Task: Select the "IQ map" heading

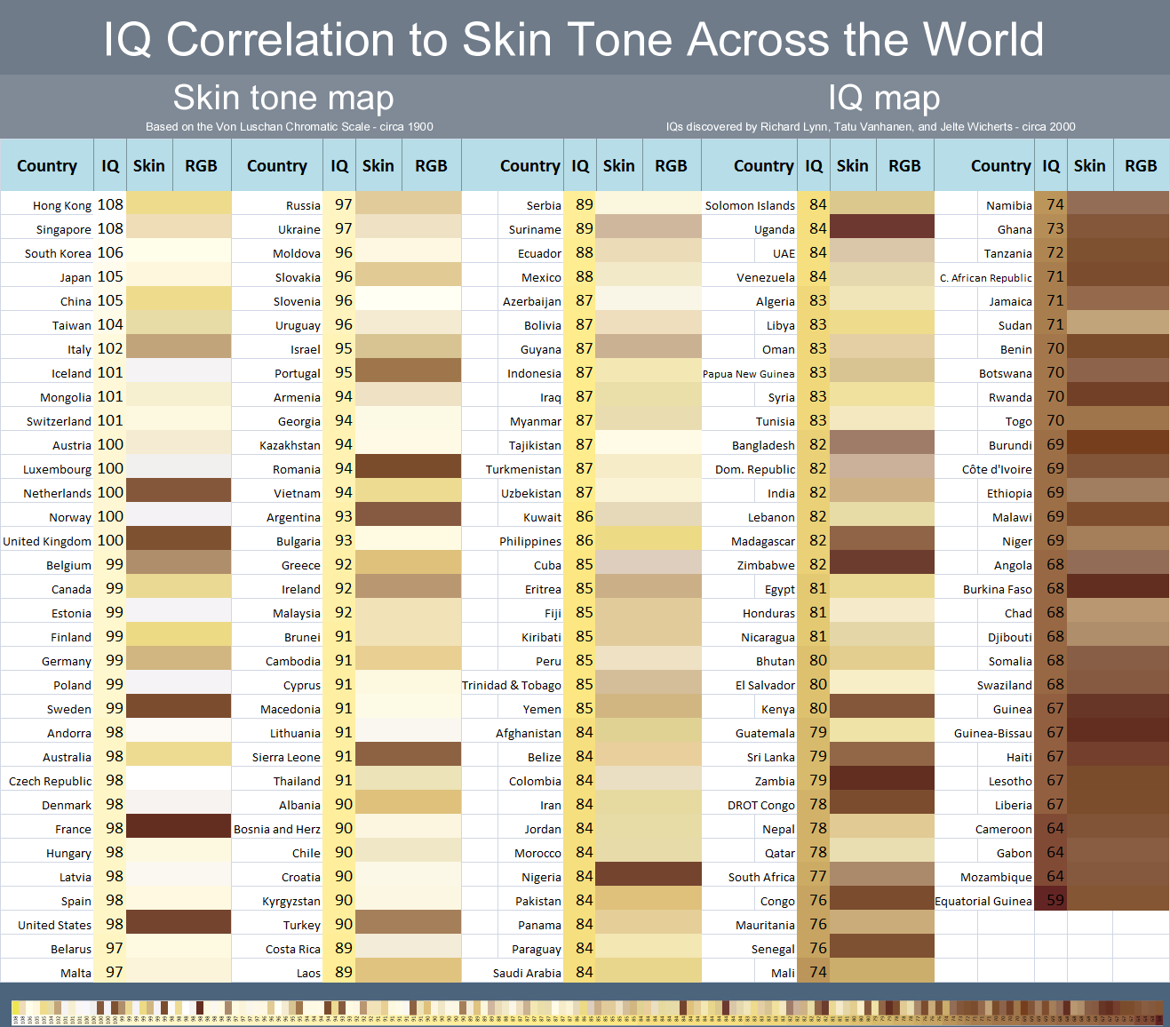Action: point(884,98)
